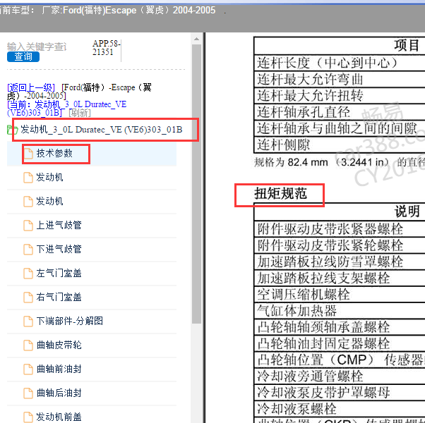Click the current 发动机_3_0L Duratec_VE link
The width and height of the screenshot is (425, 423).
pyautogui.click(x=66, y=109)
